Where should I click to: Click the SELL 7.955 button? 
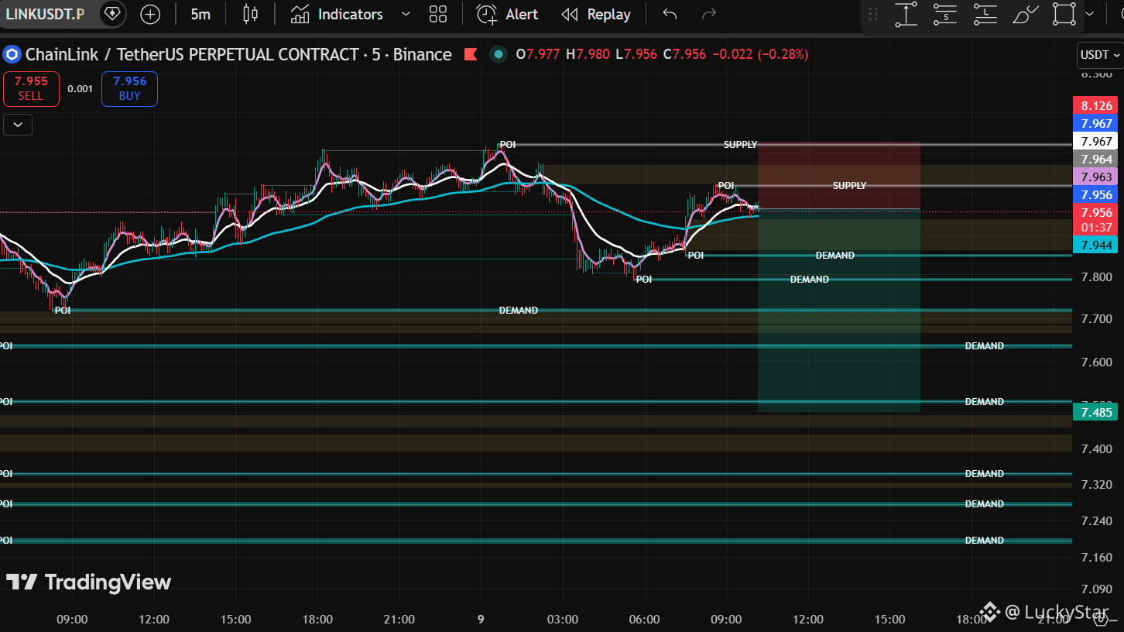point(31,88)
